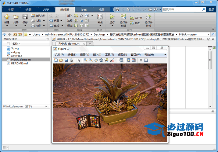Viewport: 218px width, 152px height.
Task: Select the Data Cursor tool in Figure toolbar
Action: (106, 60)
